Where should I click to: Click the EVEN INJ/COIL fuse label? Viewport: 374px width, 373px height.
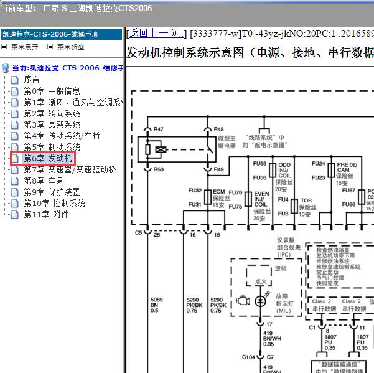pos(261,206)
